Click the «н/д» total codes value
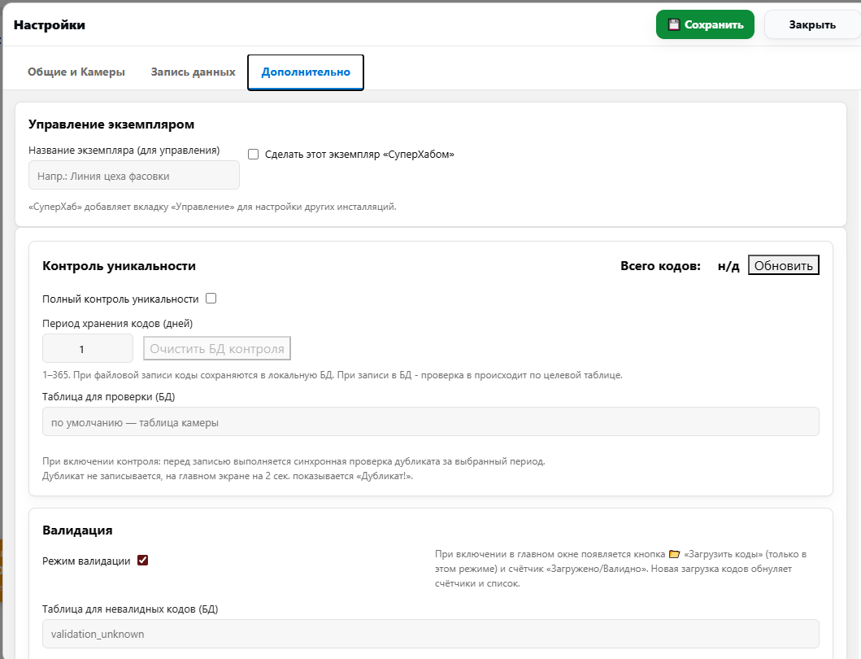Screen dimensions: 861x659 click(728, 266)
